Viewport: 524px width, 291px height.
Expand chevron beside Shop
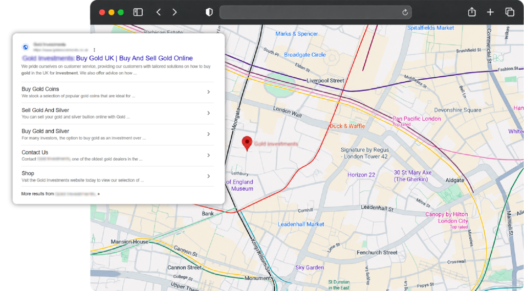click(209, 176)
